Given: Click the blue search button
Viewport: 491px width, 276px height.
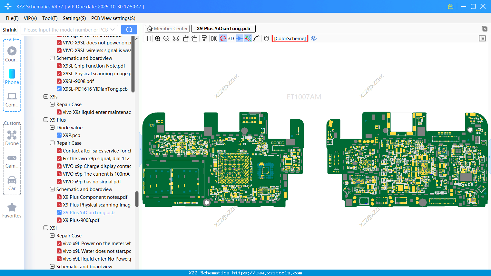Looking at the screenshot, I should click(x=129, y=30).
